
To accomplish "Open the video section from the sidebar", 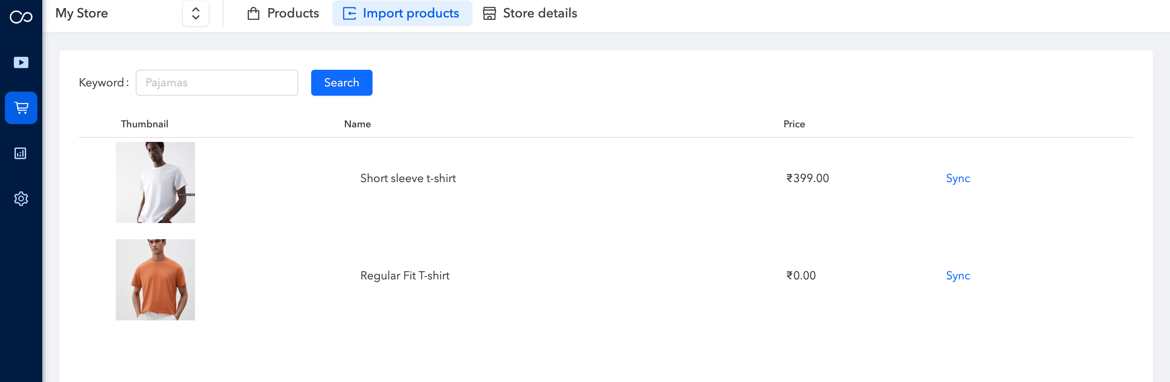I will point(20,62).
